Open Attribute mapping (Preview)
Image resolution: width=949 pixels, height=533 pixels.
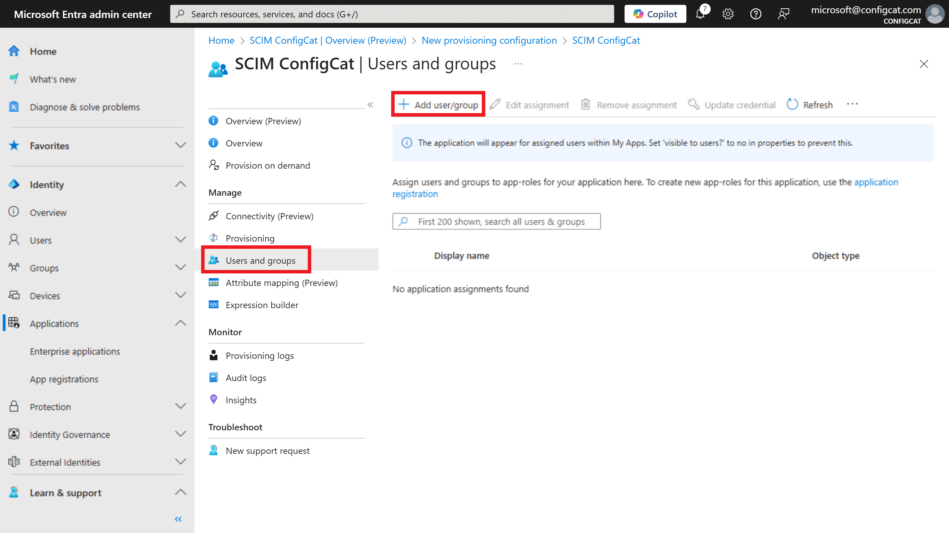pyautogui.click(x=281, y=283)
